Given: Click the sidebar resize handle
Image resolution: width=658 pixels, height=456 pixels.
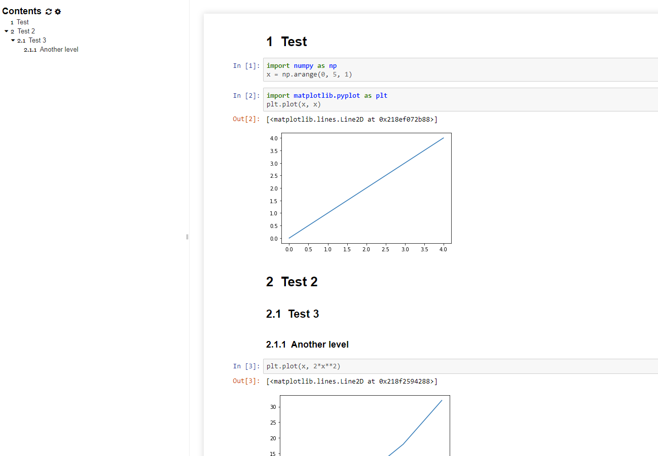Looking at the screenshot, I should (188, 237).
